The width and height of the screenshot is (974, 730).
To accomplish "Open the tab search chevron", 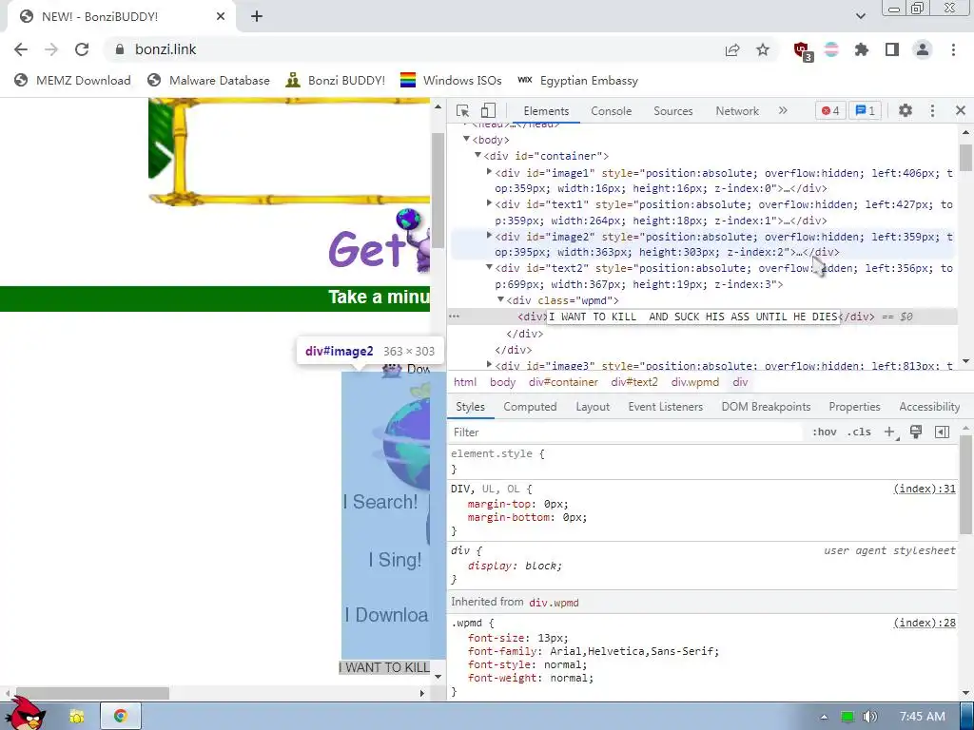I will point(861,16).
